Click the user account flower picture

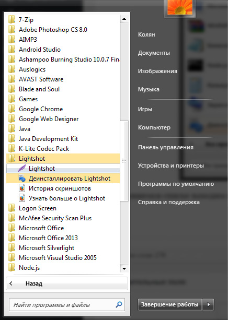(180, 7)
